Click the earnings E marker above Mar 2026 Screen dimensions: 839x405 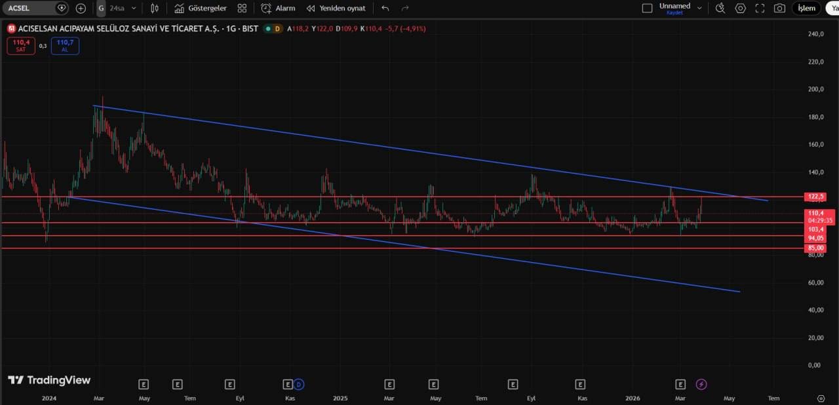680,384
